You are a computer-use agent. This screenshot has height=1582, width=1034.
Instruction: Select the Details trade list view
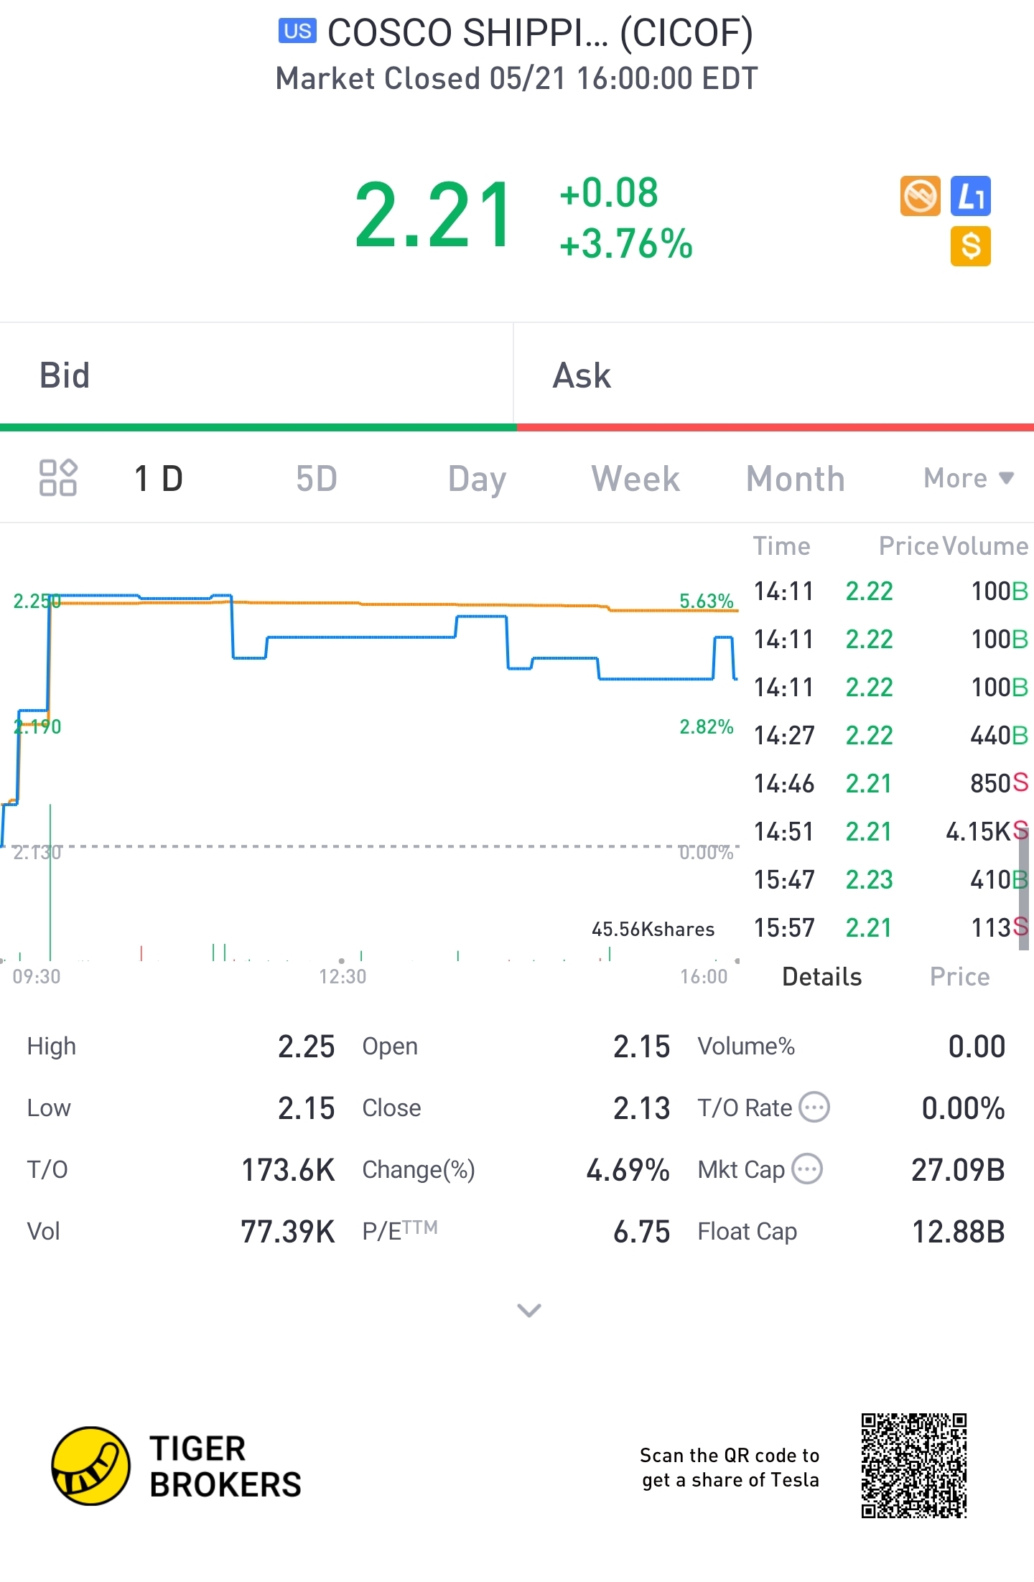821,977
